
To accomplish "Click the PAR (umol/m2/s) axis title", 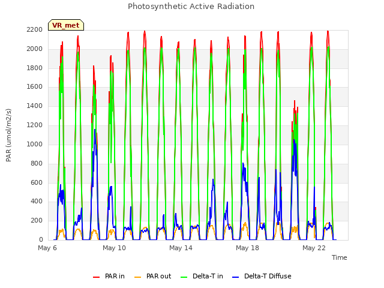I will tap(8, 135).
